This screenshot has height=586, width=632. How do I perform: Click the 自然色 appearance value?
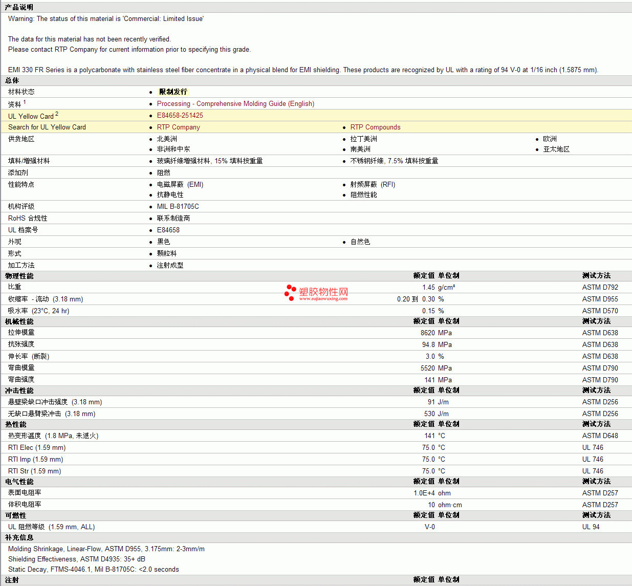click(x=360, y=242)
